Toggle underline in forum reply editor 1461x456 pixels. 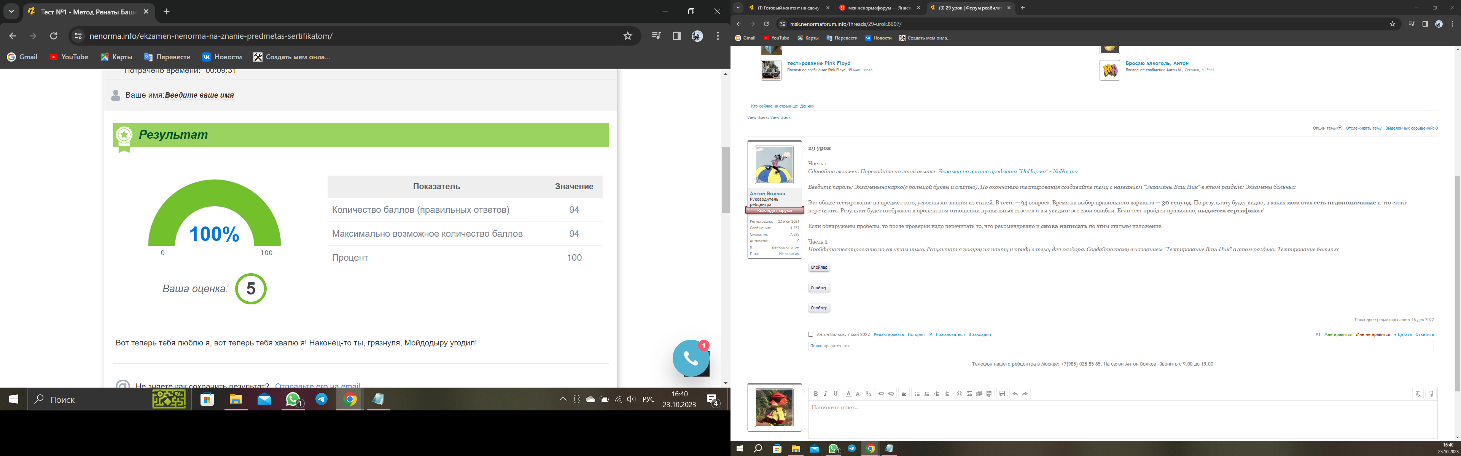point(836,394)
